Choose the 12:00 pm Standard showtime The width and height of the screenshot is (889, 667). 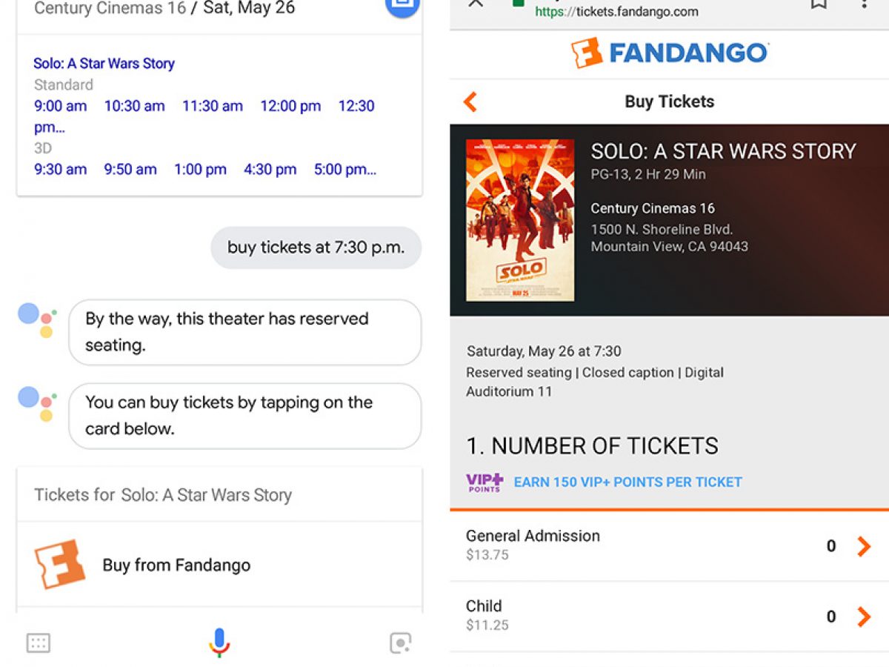[290, 106]
